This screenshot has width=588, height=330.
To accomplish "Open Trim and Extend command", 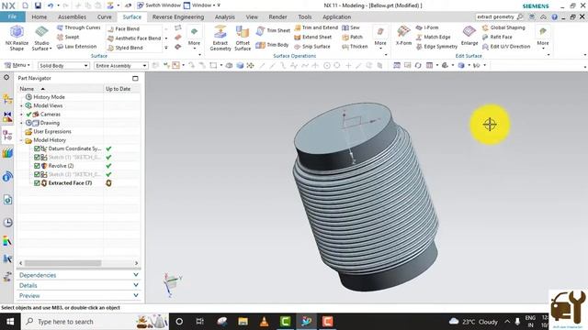I will pyautogui.click(x=316, y=27).
